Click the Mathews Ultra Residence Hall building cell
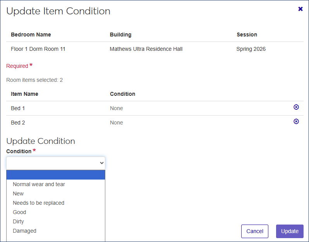Viewport: 309px width, 242px height. click(146, 49)
